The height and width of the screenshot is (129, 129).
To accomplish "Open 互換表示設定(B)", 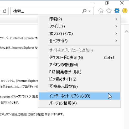I will [79, 86].
